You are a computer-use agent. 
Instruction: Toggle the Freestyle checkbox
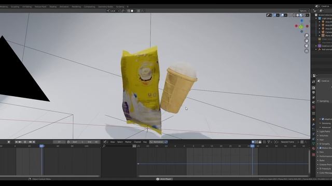tap(321, 169)
